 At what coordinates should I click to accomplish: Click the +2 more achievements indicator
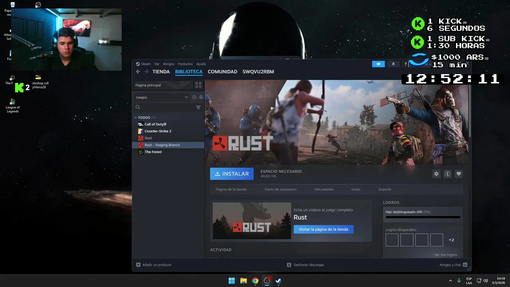pyautogui.click(x=451, y=240)
